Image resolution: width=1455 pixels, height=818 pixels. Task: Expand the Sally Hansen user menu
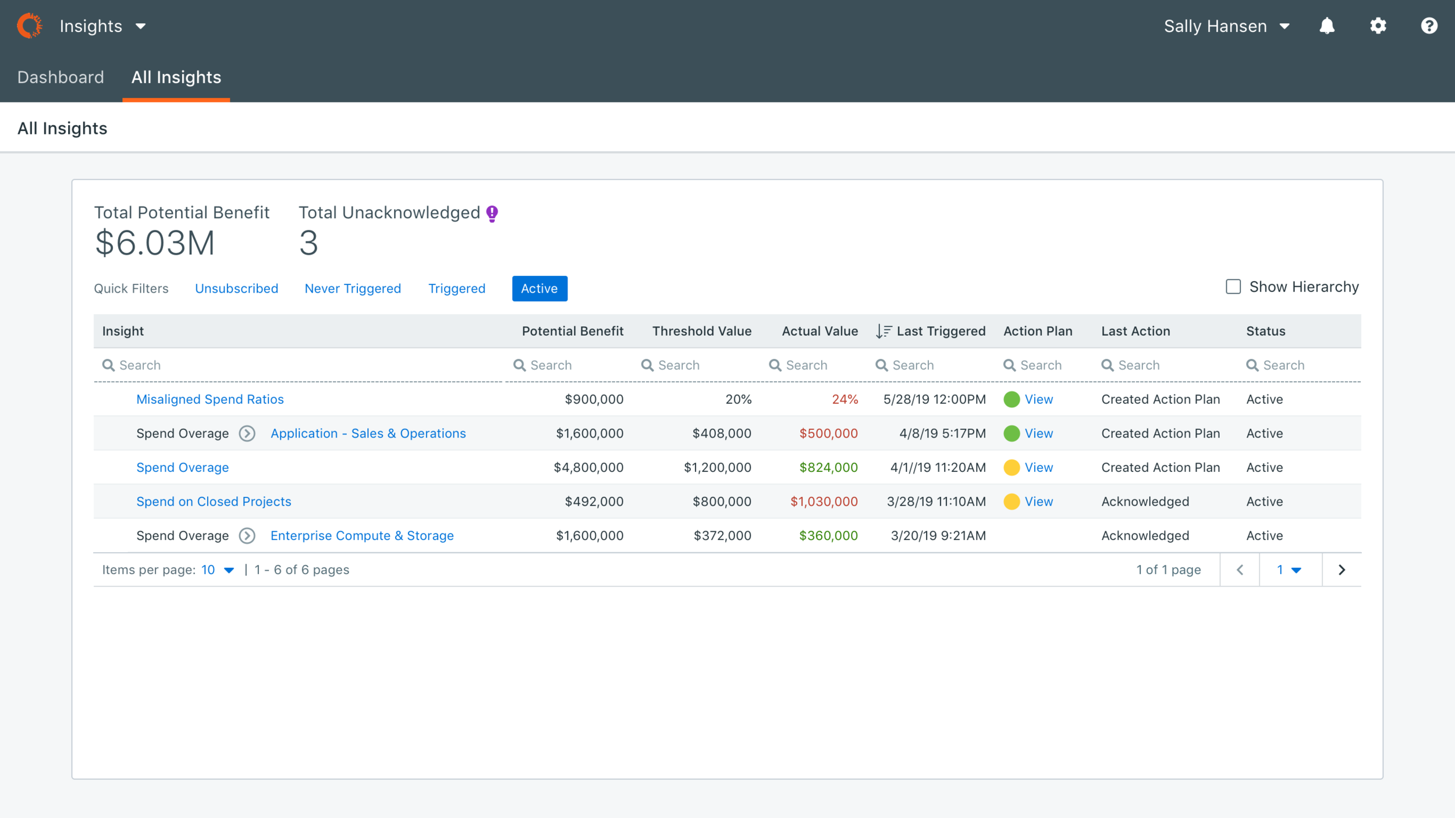click(x=1226, y=26)
